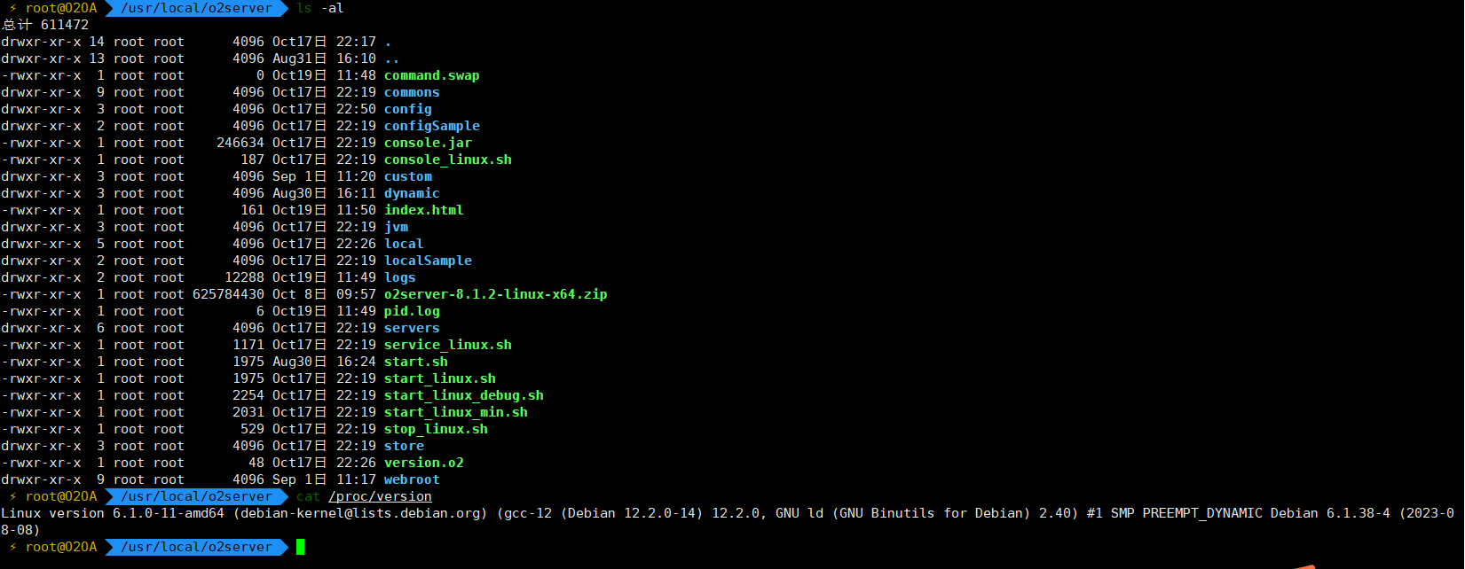The image size is (1465, 569).
Task: Click the configSample directory name
Action: [x=431, y=126]
